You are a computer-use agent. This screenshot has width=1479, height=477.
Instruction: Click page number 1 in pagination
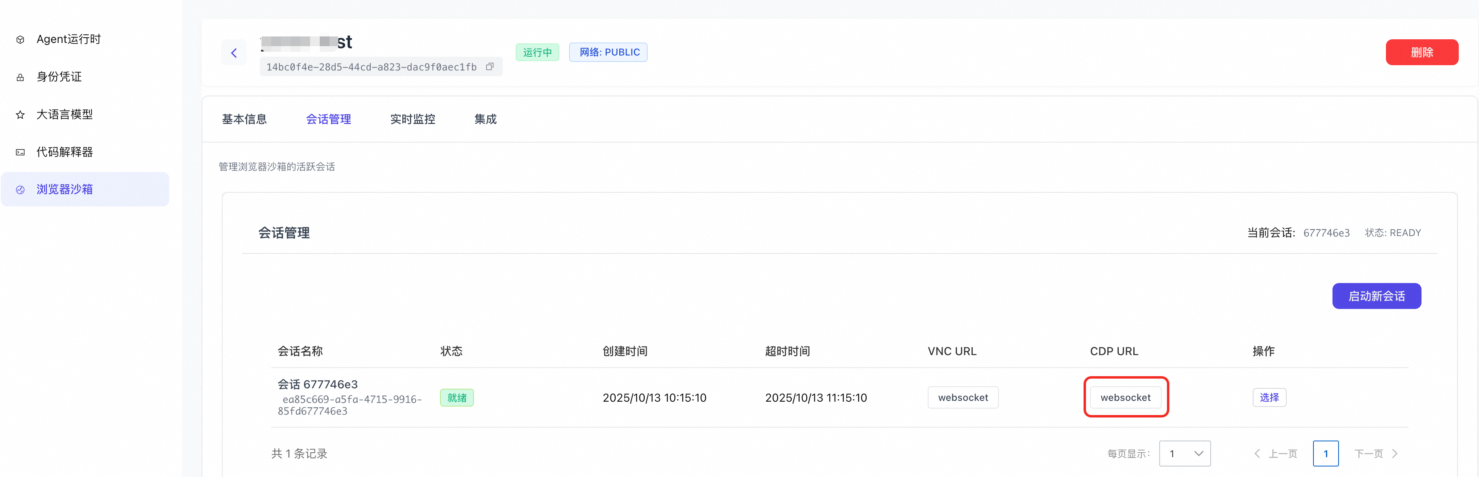[x=1325, y=454]
